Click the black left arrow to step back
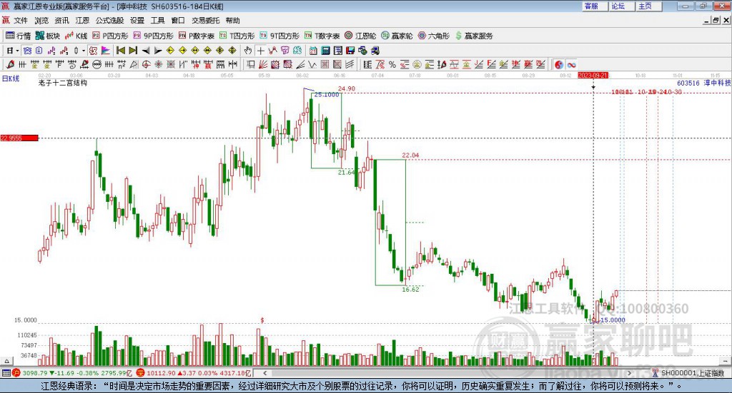This screenshot has width=732, height=393. click(x=146, y=51)
